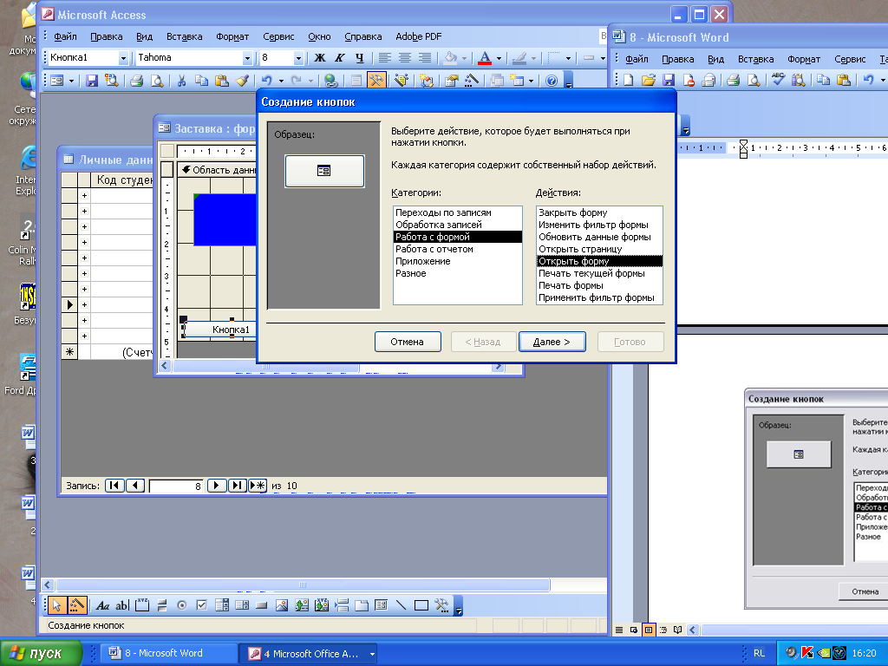This screenshot has height=666, width=888.
Task: Select the Rectangle tool in toolbox
Action: point(421,605)
